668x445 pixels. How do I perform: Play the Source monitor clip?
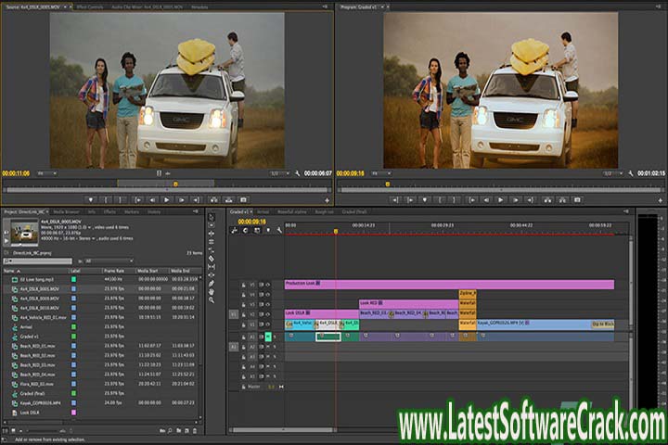tap(167, 199)
